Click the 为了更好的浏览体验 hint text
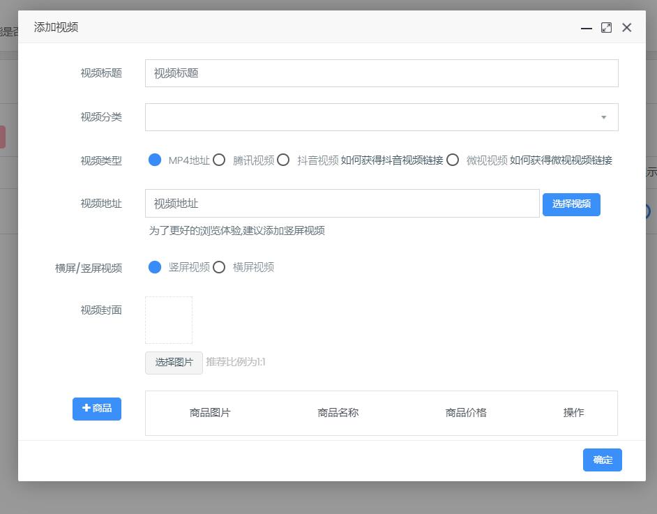This screenshot has height=514, width=657. click(236, 231)
